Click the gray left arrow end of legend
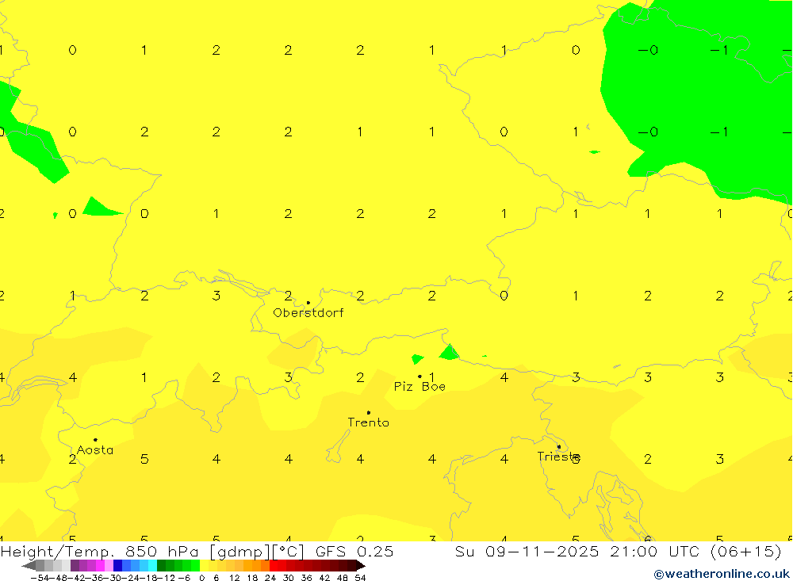Image resolution: width=793 pixels, height=581 pixels. [29, 566]
